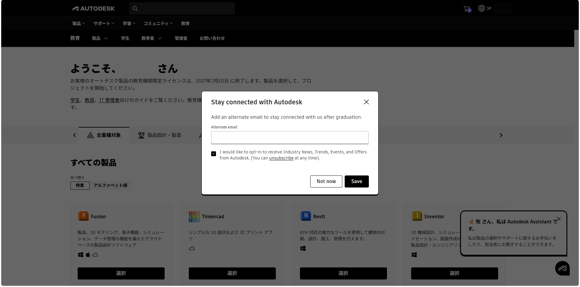Viewport: 580px width, 287px height.
Task: Click the search magnifier icon
Action: click(x=135, y=8)
